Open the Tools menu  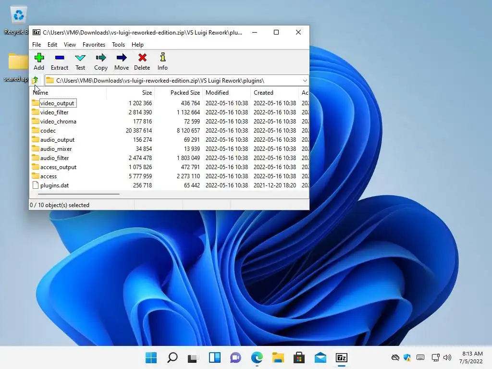(x=118, y=45)
